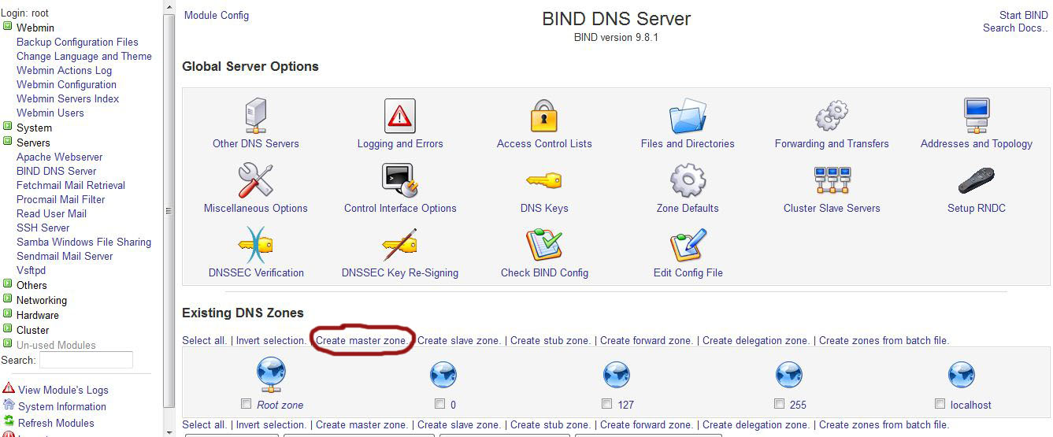Screen dimensions: 1053x437
Task: Open the Setup RNDC remote icon
Action: [976, 181]
